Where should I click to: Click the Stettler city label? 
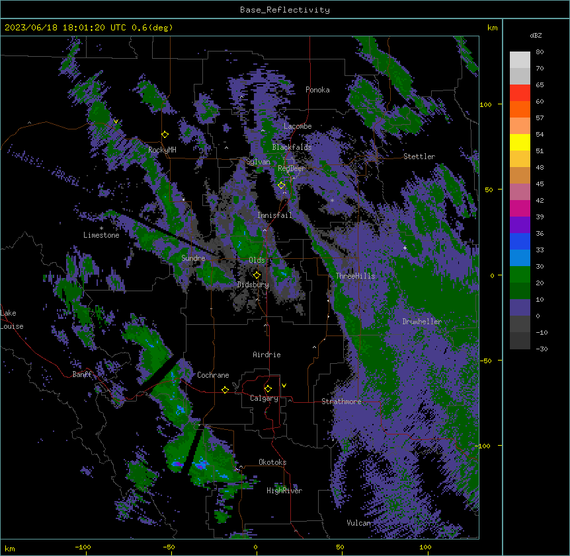419,156
